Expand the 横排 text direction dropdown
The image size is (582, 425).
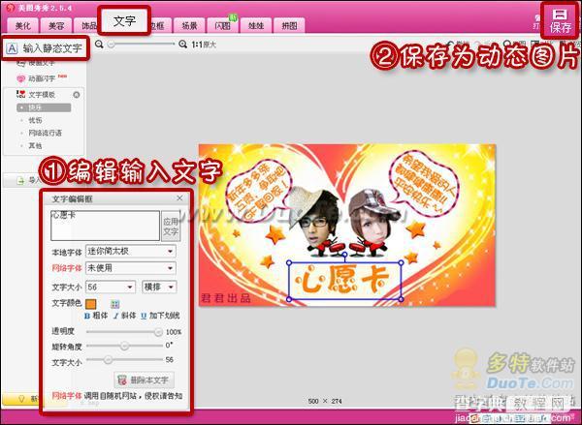159,287
